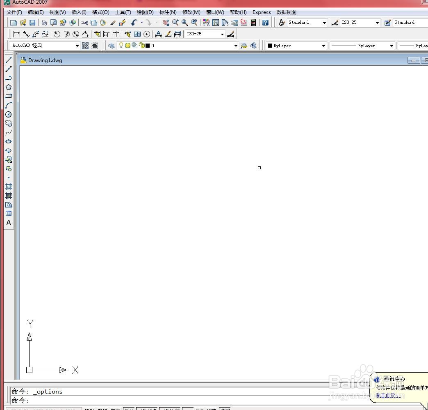The width and height of the screenshot is (428, 410).
Task: Open the 绘图(D) menu
Action: [x=145, y=12]
